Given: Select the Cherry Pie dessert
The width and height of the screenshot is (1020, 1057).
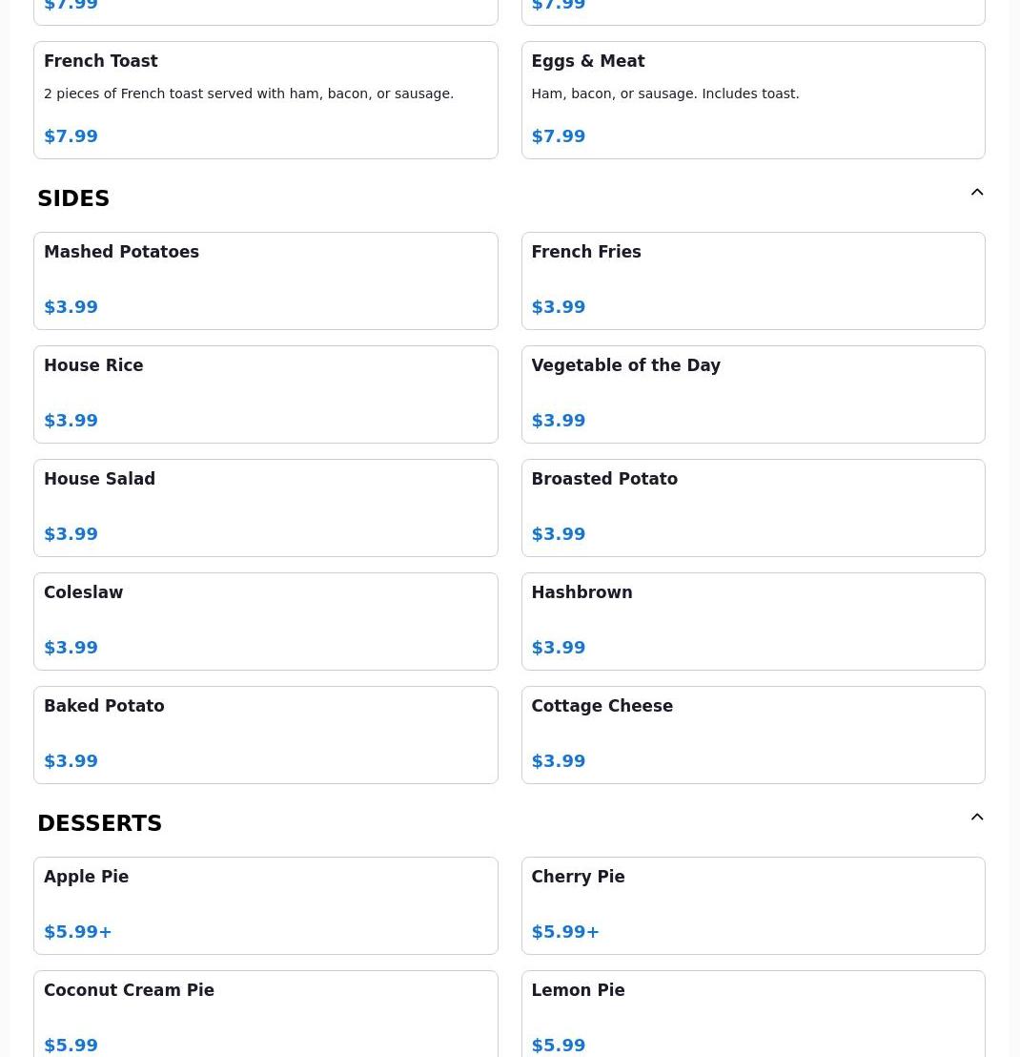Looking at the screenshot, I should coord(752,905).
